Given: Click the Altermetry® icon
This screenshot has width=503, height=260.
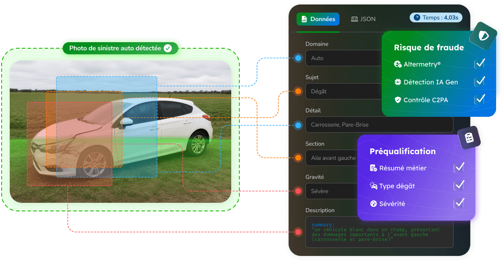Looking at the screenshot, I should (398, 64).
